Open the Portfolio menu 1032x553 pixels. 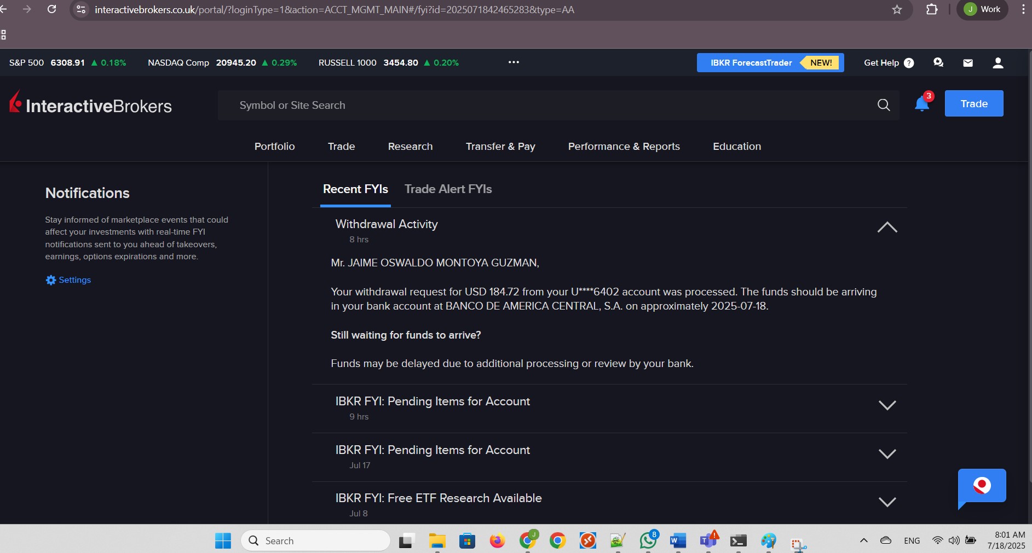[x=274, y=147]
